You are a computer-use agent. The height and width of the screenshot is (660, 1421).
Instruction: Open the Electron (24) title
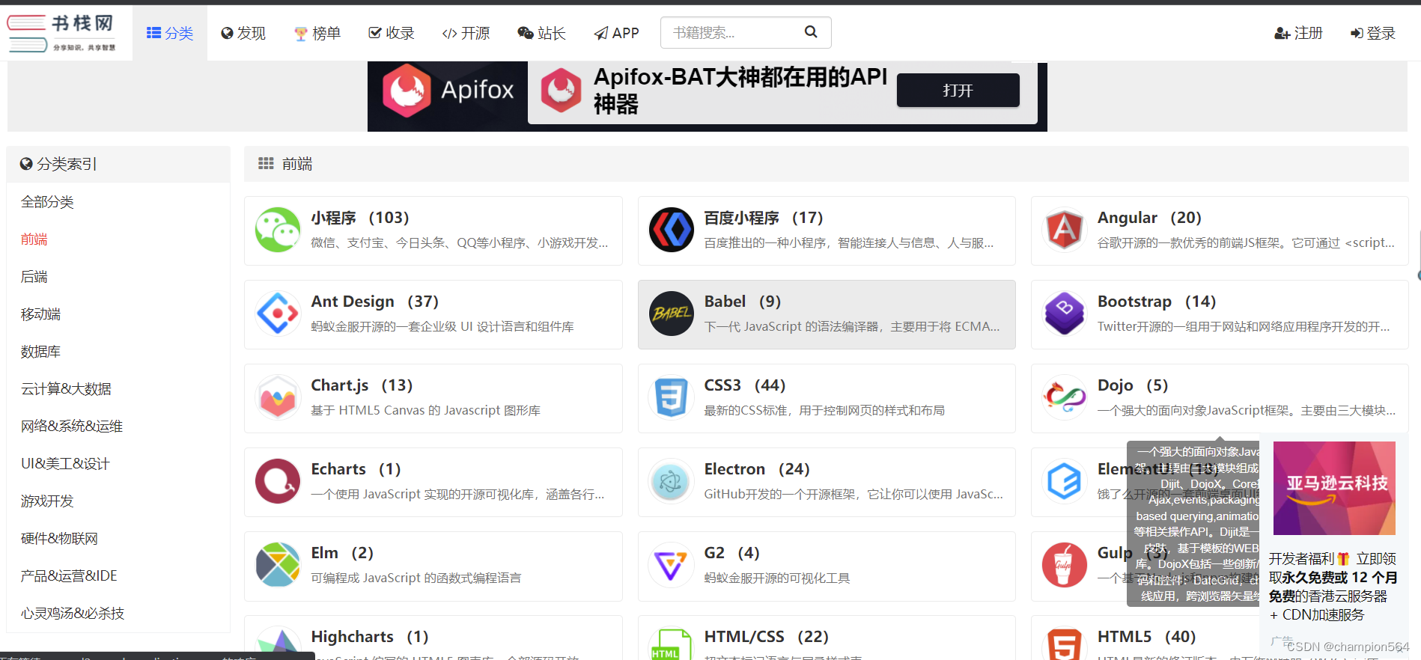(757, 469)
